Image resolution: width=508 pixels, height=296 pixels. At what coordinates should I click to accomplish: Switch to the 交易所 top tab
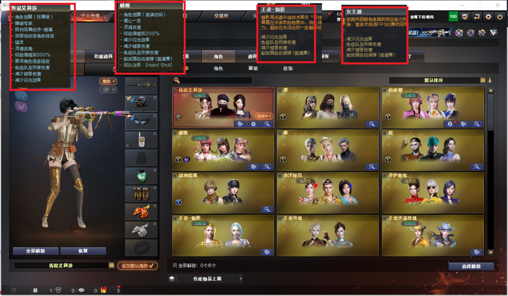pyautogui.click(x=221, y=16)
